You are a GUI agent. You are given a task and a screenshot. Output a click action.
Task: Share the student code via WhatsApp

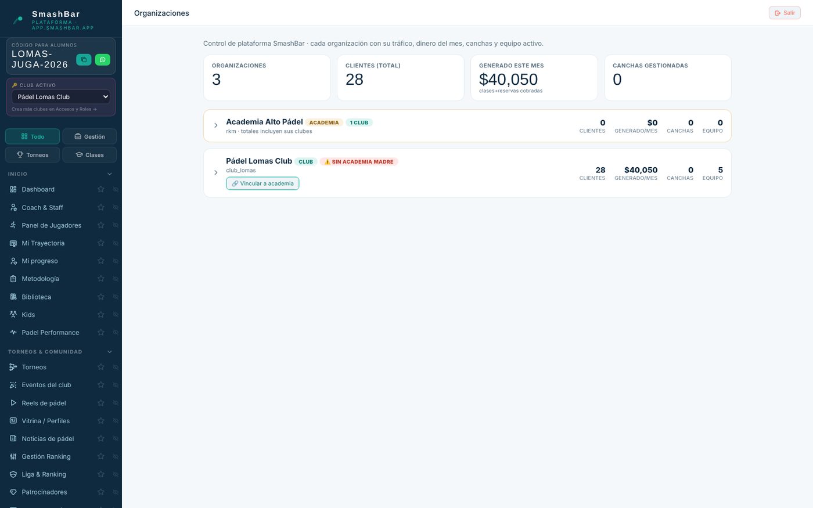(x=102, y=59)
